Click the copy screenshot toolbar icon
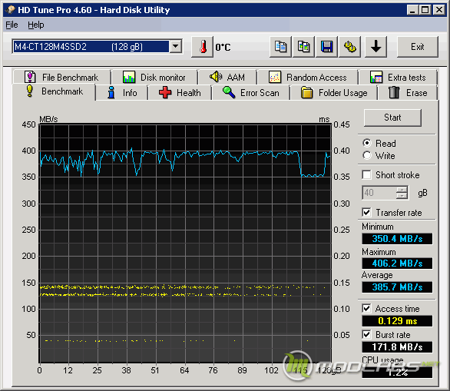Viewport: 450px width, 391px height. (x=303, y=47)
